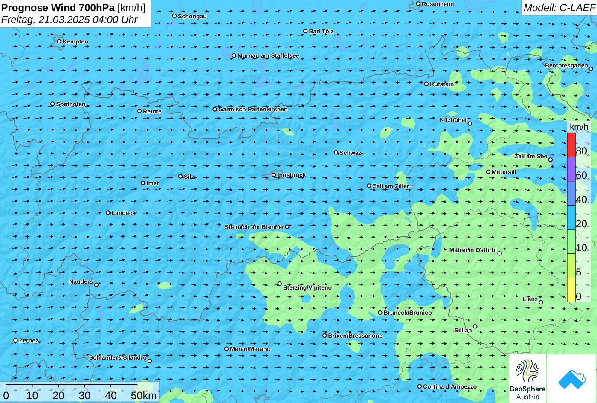Click the red 80 km/h legend swatch

coord(571,145)
